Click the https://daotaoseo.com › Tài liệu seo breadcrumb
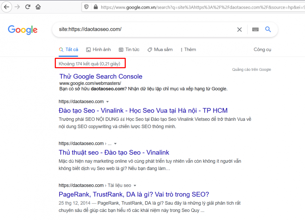Viewport: 305px width, 220px height. [x=95, y=186]
